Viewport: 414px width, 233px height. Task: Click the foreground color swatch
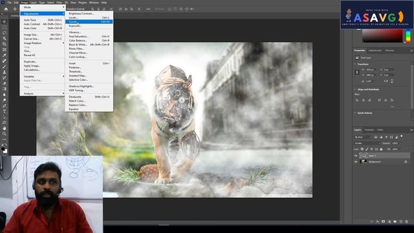click(x=3, y=149)
